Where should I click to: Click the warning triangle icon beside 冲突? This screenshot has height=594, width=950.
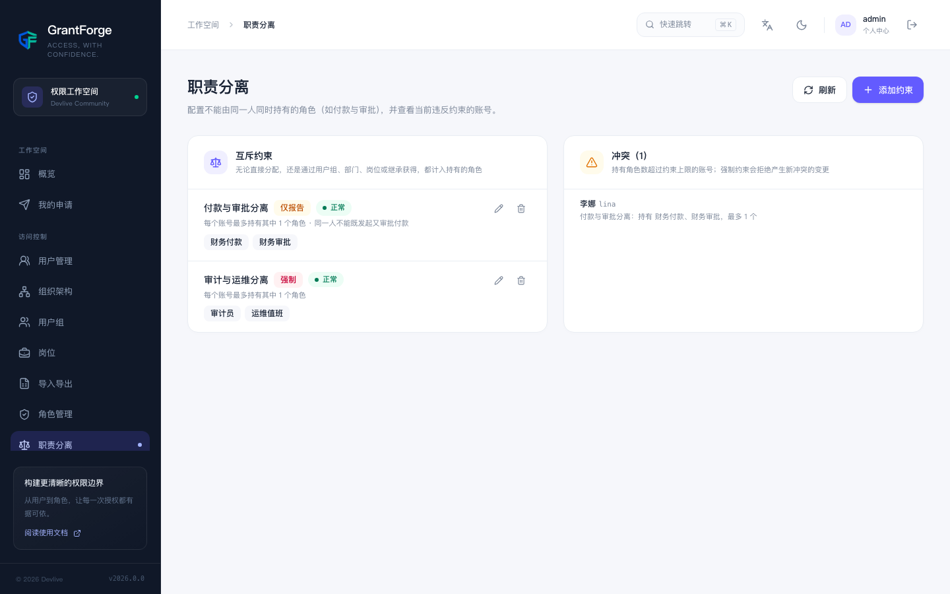[x=592, y=162]
